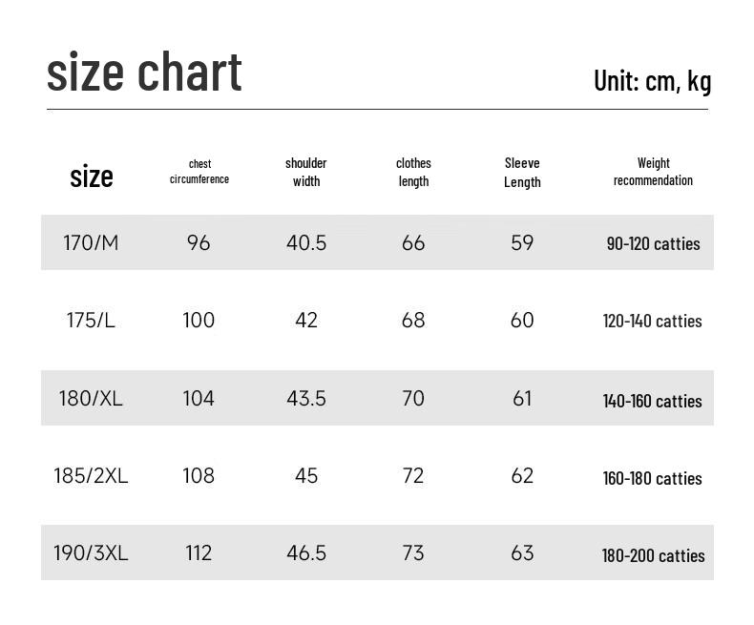Select the 180/XL size row label
Screen dimensions: 754x625
tap(91, 399)
